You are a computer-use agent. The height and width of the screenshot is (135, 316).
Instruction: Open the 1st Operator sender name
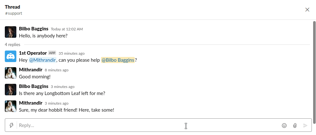(x=33, y=53)
